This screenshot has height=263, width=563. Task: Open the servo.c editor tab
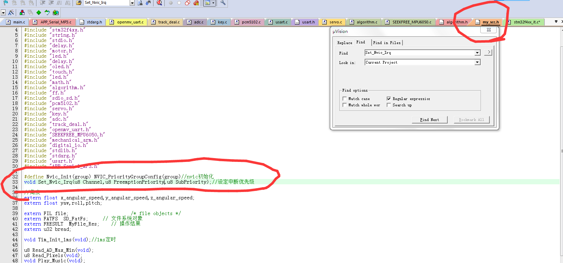click(x=332, y=22)
